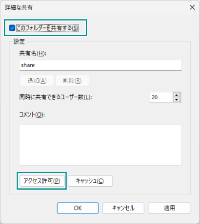The image size is (200, 224).
Task: Click the 共有名(H) label
Action: click(x=33, y=53)
